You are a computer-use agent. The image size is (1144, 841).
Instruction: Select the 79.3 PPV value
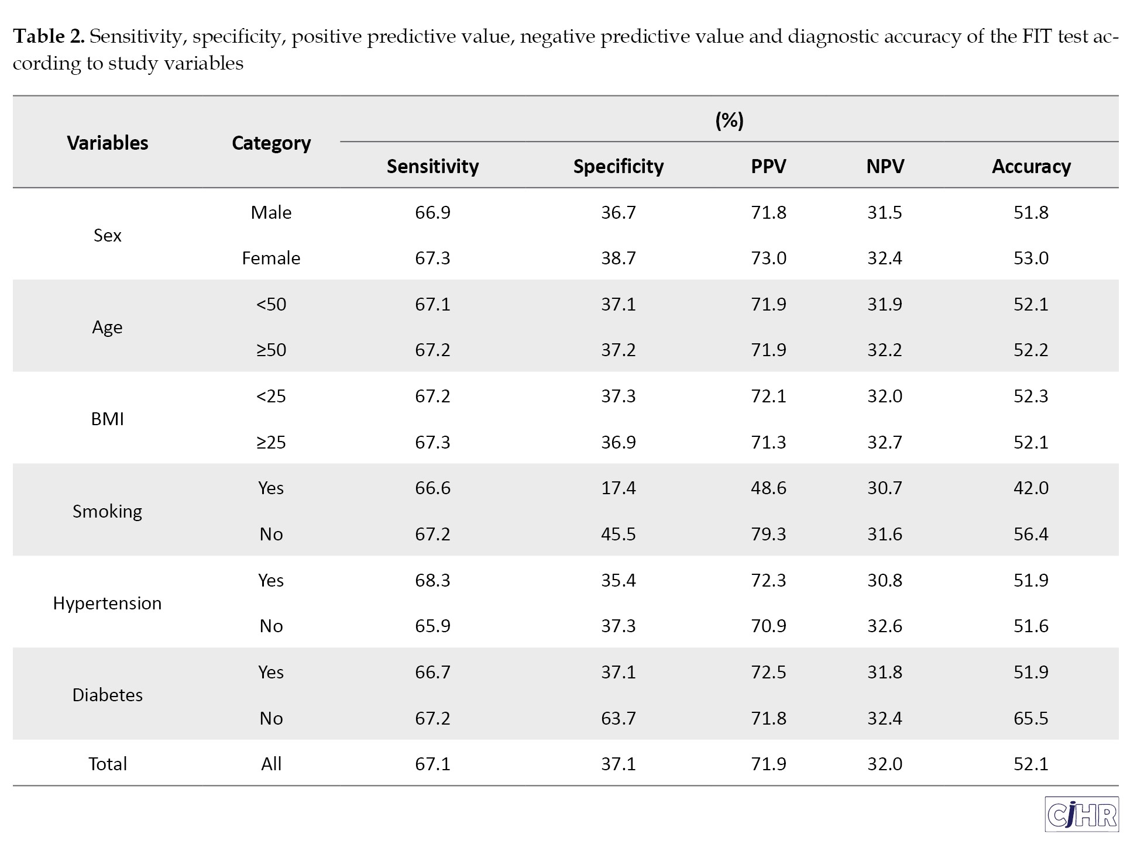pos(768,534)
